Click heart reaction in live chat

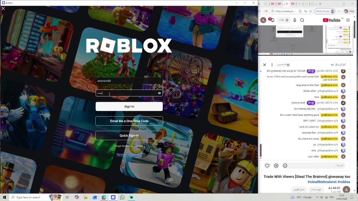267,166
